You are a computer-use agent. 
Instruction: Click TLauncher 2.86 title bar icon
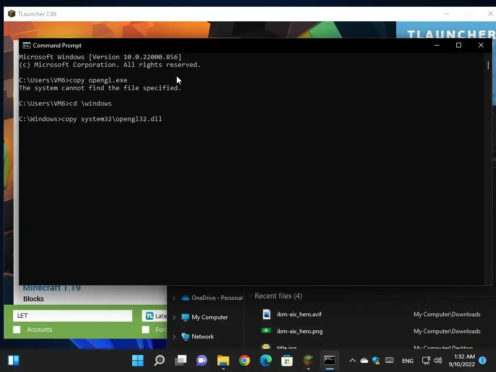[x=12, y=14]
